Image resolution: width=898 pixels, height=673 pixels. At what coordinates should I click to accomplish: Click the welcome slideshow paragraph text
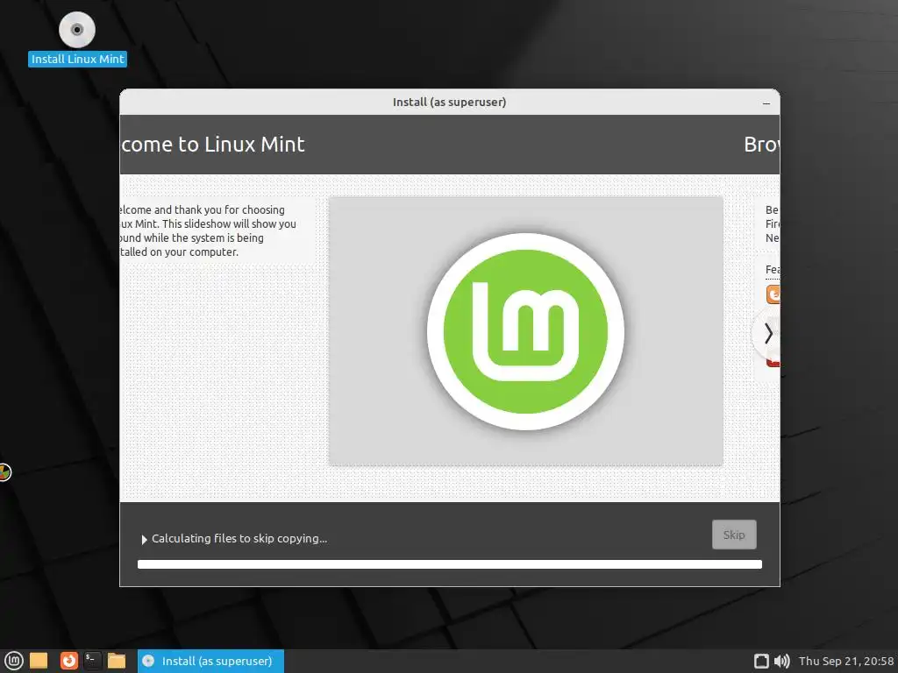tap(209, 230)
